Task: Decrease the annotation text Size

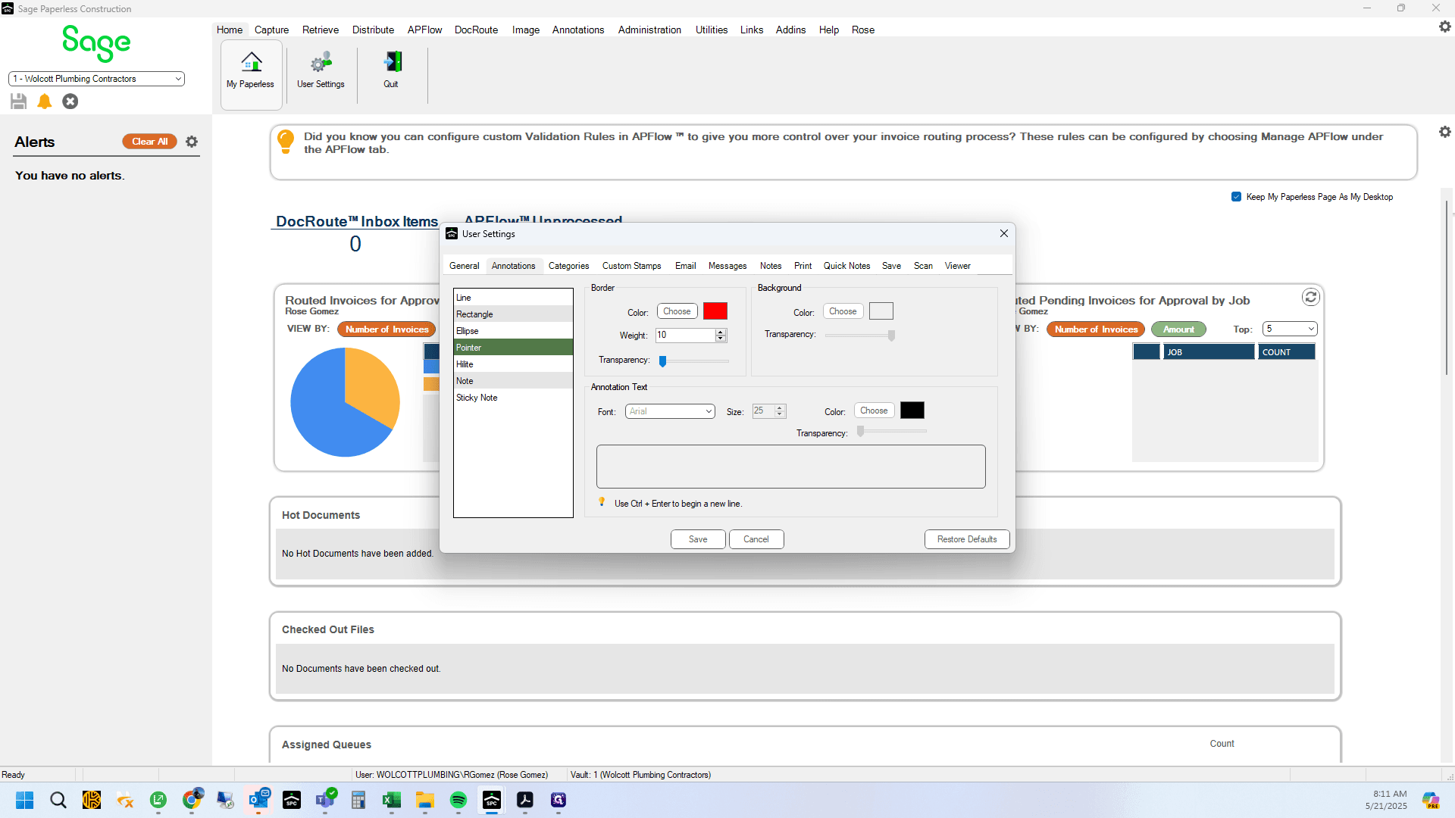Action: tap(780, 414)
